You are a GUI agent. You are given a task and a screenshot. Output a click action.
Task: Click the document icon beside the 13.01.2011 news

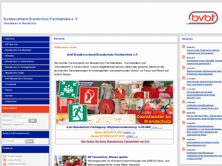[x=184, y=67]
